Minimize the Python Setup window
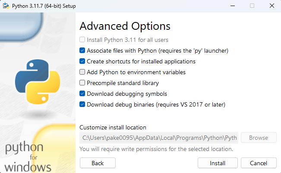 (x=233, y=6)
